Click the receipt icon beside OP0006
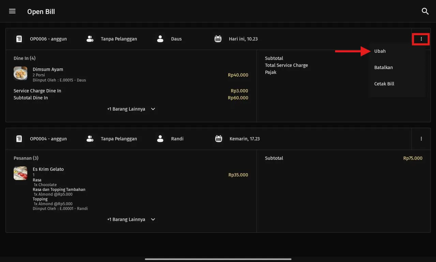This screenshot has width=436, height=262. 19,39
